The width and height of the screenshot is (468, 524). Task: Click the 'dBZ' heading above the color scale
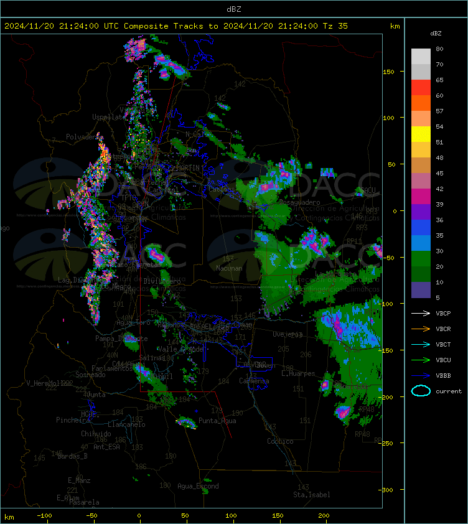[436, 34]
